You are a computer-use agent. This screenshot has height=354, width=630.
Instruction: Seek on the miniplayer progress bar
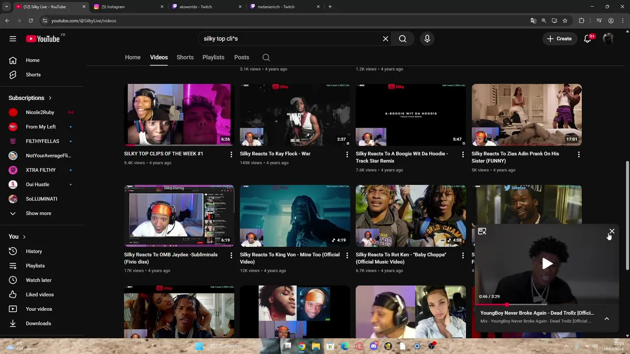pyautogui.click(x=546, y=305)
